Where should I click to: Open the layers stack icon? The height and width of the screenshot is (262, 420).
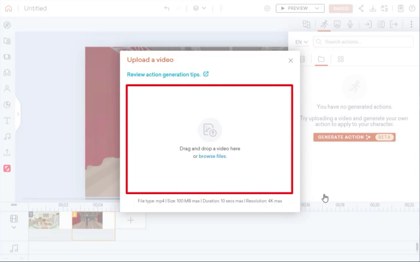click(x=196, y=8)
